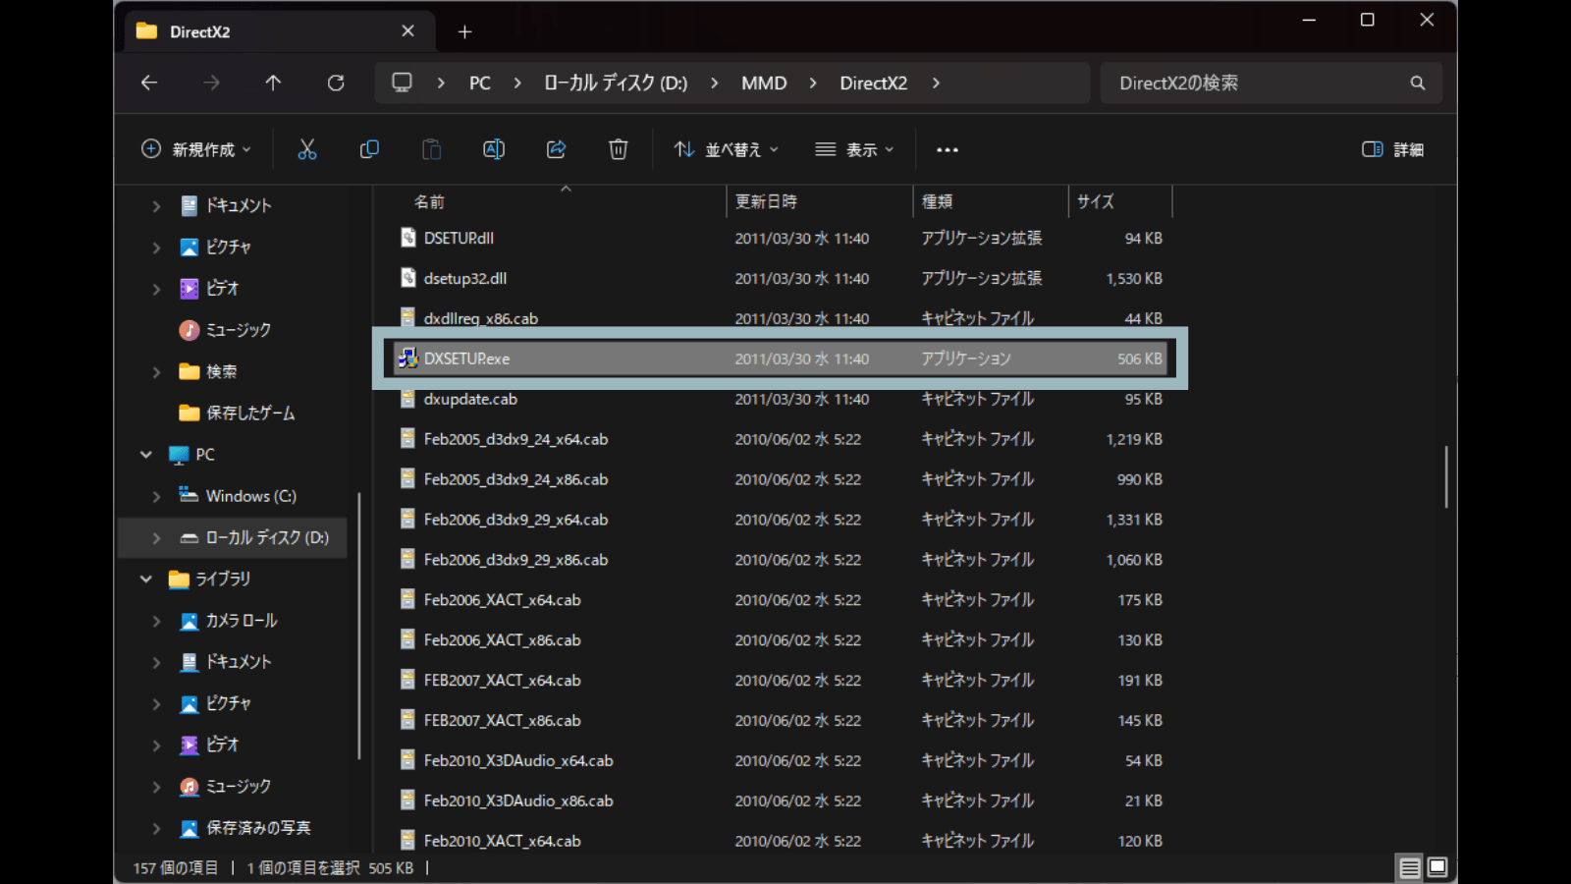Click the Cut scissors icon
The image size is (1571, 884).
307,149
